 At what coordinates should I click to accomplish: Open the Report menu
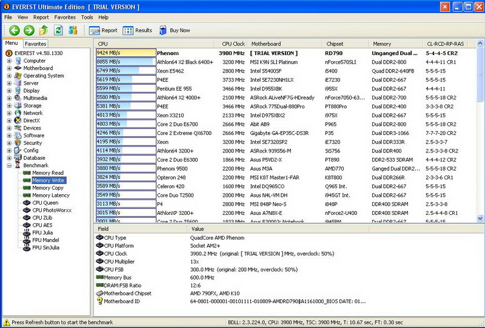coord(41,18)
